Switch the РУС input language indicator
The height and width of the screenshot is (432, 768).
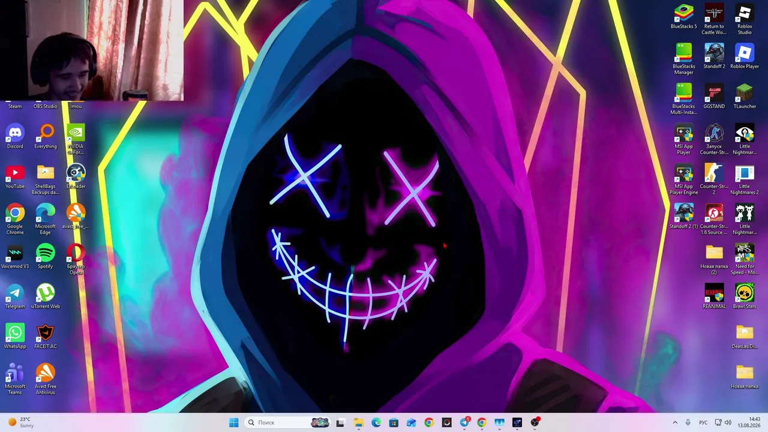(x=703, y=422)
